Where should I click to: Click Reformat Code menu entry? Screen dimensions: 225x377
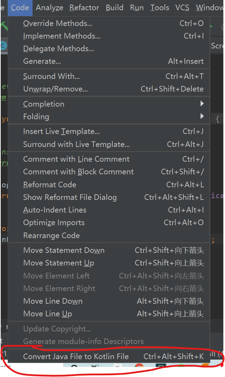[50, 185]
